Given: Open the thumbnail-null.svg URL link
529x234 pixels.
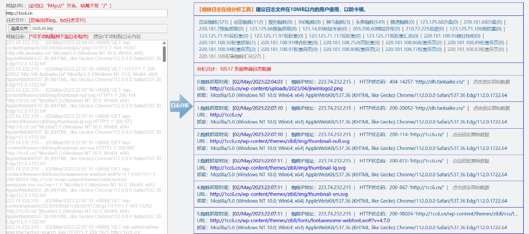Looking at the screenshot, I should point(280,141).
